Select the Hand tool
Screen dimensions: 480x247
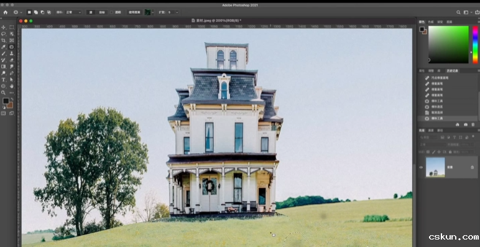pos(12,86)
